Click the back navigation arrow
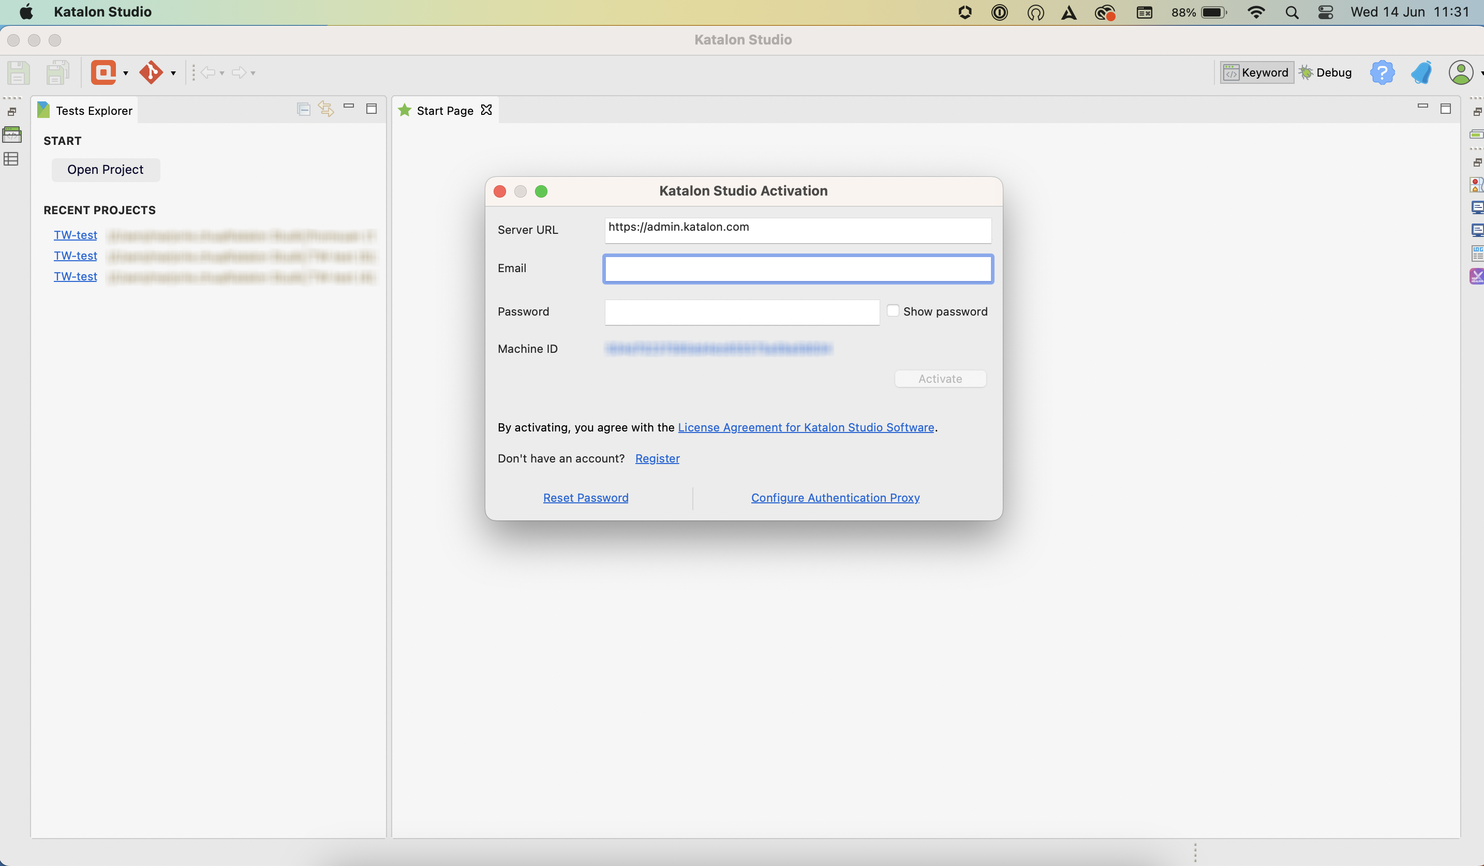Screen dimensions: 1484x866 click(x=208, y=72)
